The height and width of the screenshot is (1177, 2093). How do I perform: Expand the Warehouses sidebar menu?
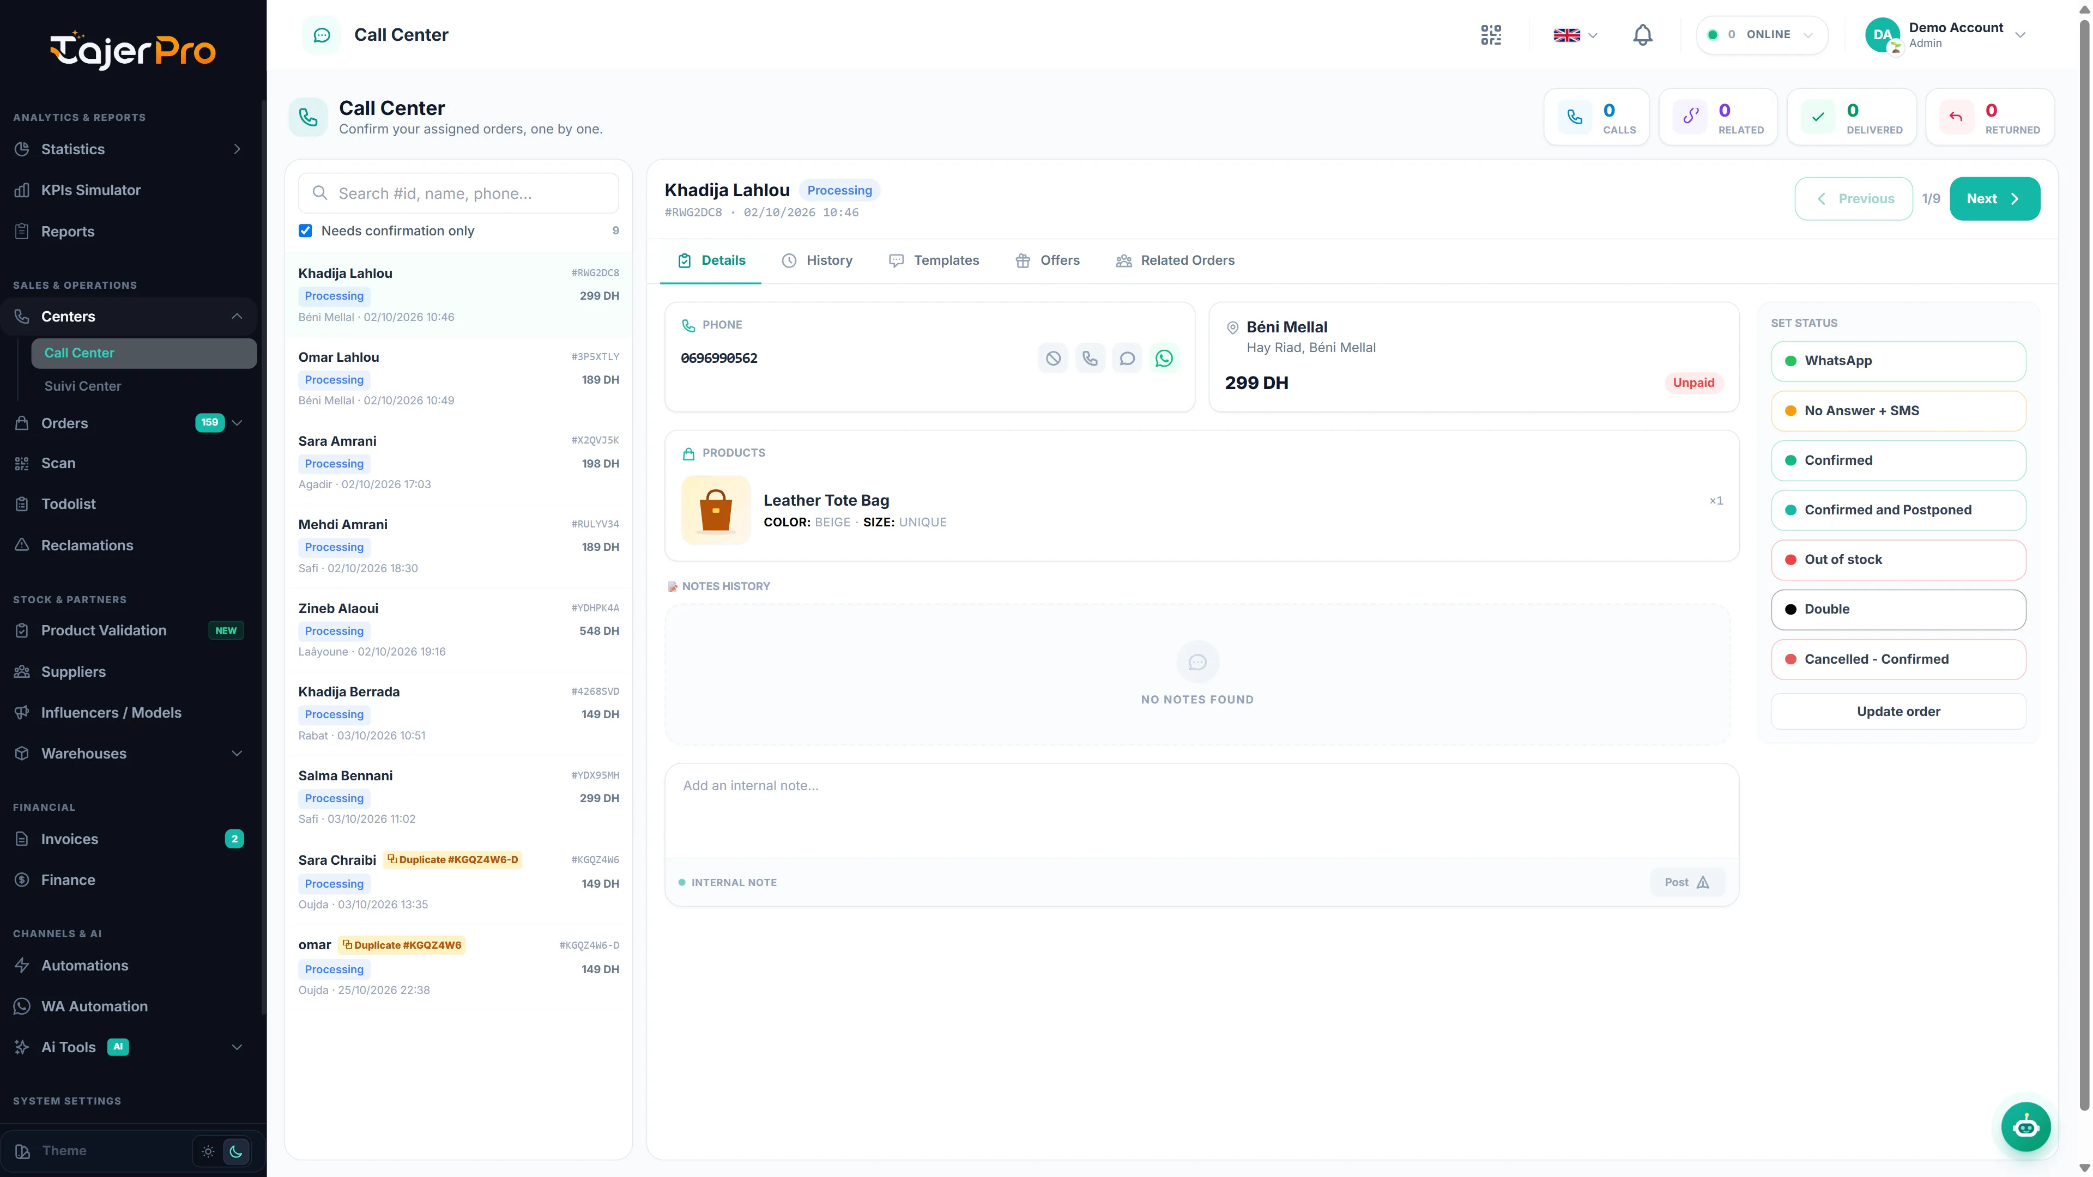[x=129, y=754]
